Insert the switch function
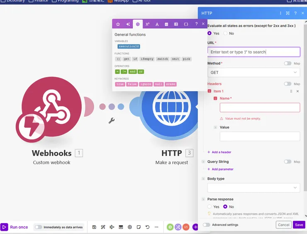Screen dimensions: 307x234 tap(163, 59)
